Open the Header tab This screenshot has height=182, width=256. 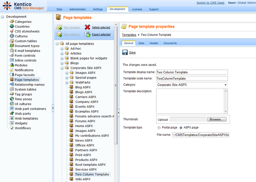(154, 43)
